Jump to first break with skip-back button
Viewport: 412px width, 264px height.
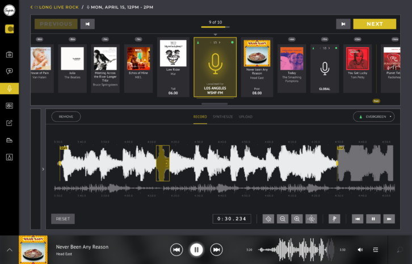[87, 24]
